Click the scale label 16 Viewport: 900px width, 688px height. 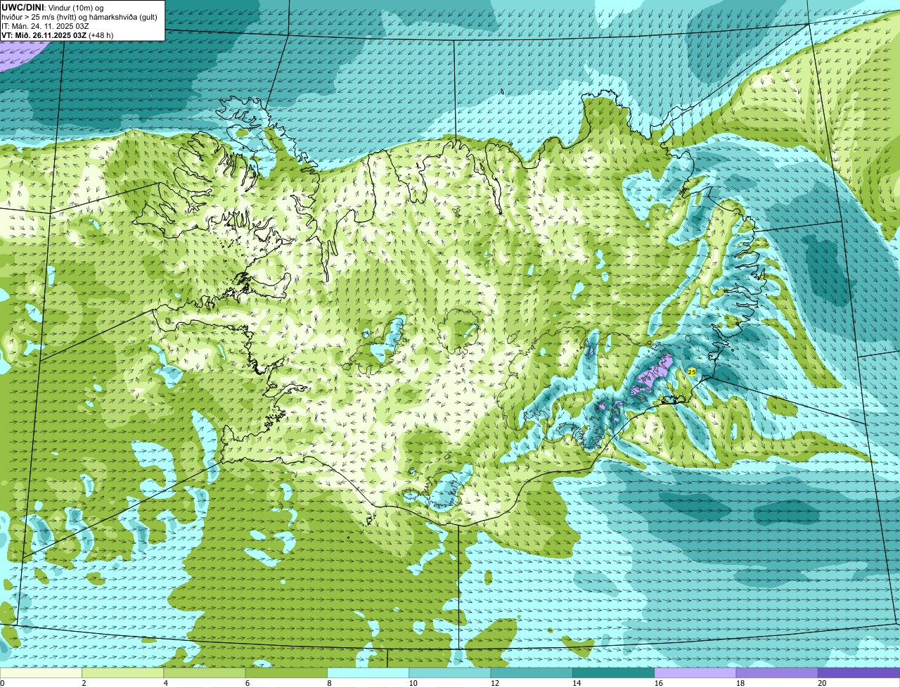(x=658, y=683)
